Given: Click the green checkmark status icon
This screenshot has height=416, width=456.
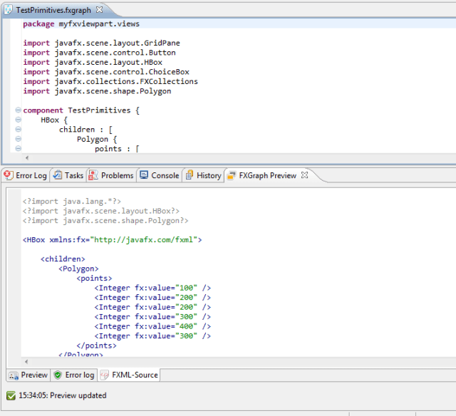Looking at the screenshot, I should (11, 395).
